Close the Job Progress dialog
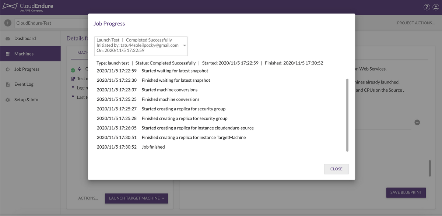This screenshot has height=216, width=442. tap(336, 169)
